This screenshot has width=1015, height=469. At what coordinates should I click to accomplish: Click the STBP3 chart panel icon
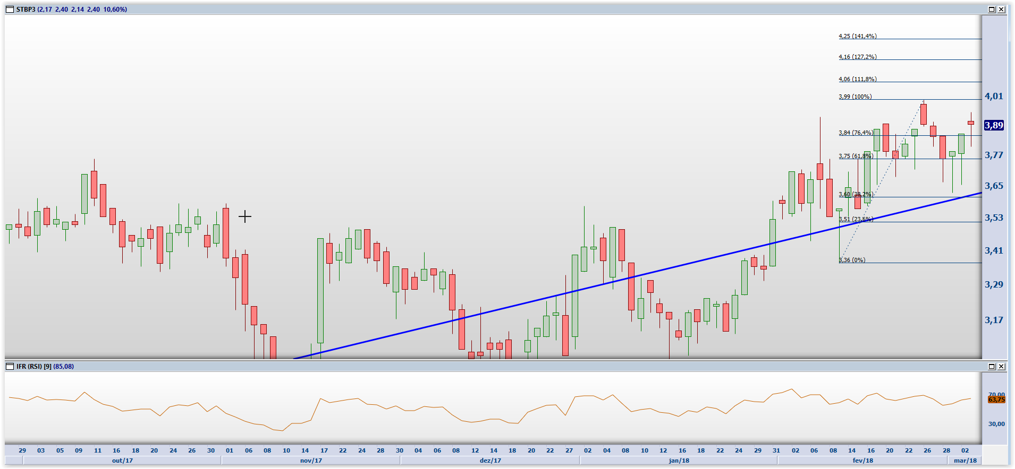10,10
